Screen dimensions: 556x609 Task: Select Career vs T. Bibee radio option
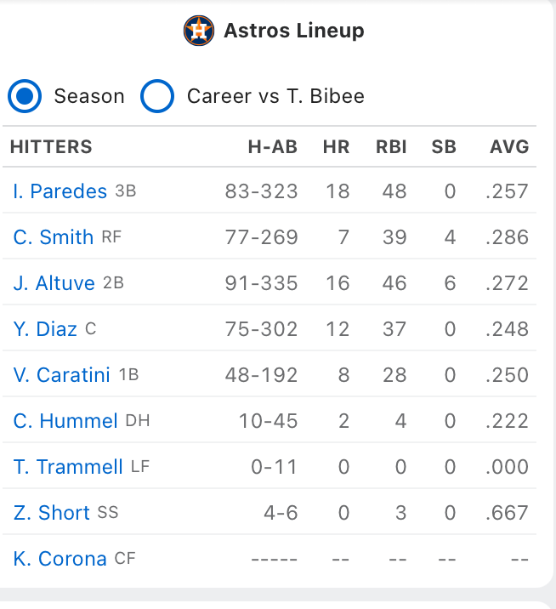coord(157,96)
